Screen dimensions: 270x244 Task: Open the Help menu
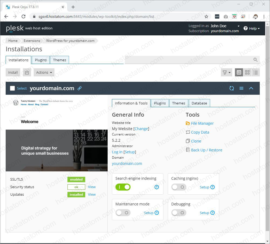click(x=252, y=28)
